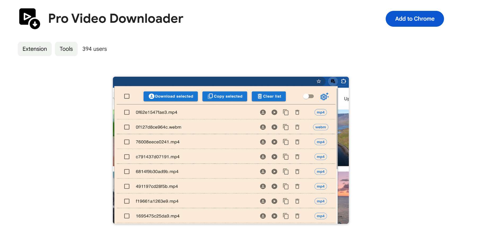The width and height of the screenshot is (488, 241).
Task: Click the Add to Chrome button
Action: 415,19
